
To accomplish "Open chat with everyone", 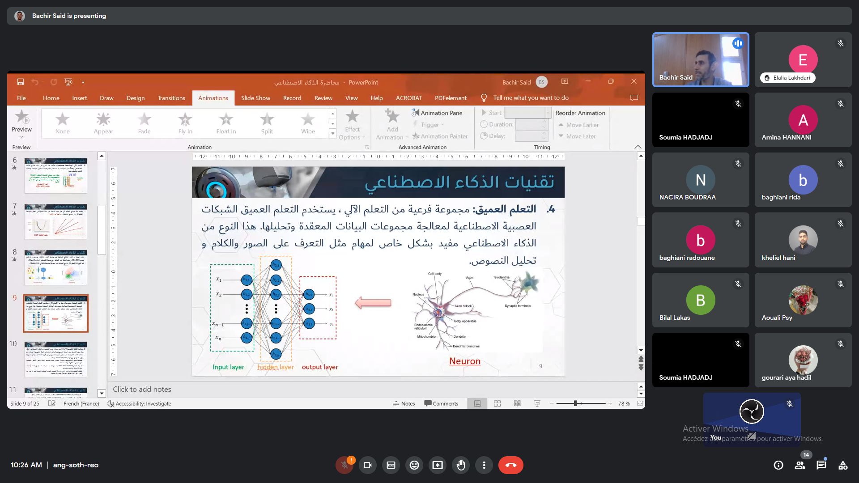I will pyautogui.click(x=821, y=465).
